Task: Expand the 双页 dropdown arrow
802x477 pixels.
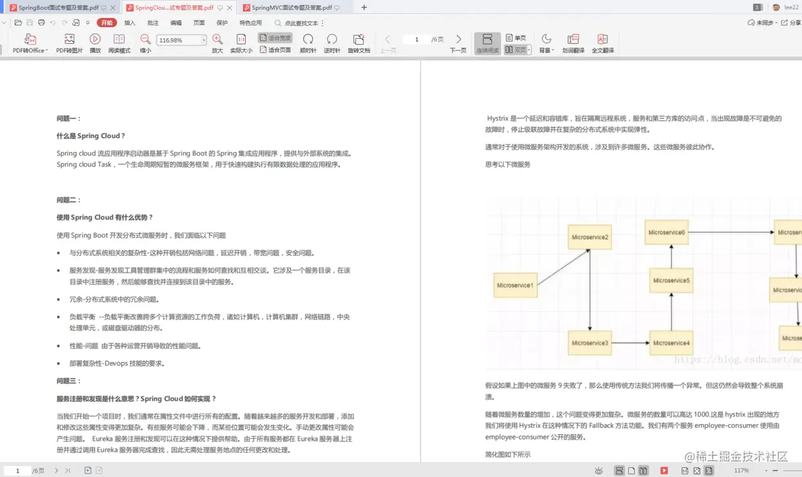Action: point(529,50)
